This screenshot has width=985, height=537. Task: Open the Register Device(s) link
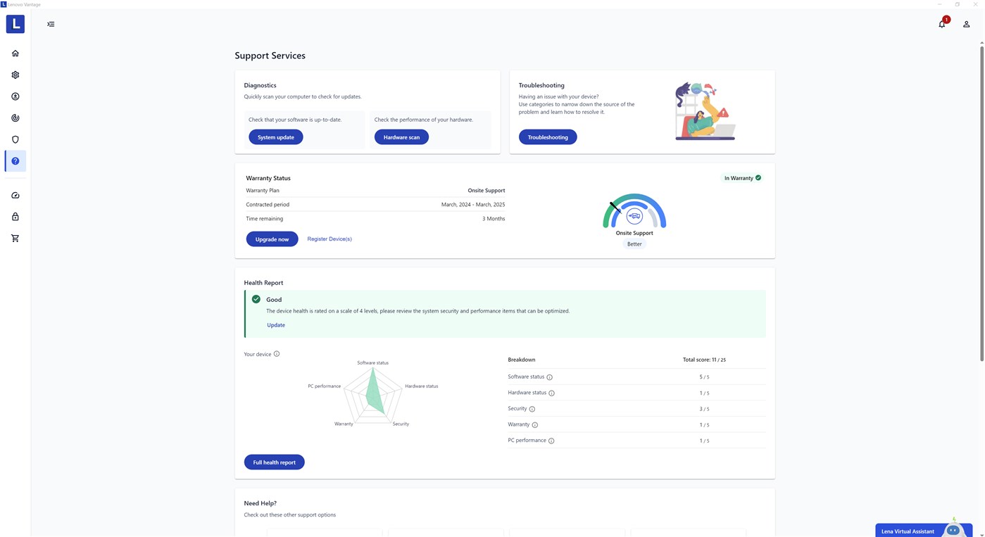click(x=330, y=239)
